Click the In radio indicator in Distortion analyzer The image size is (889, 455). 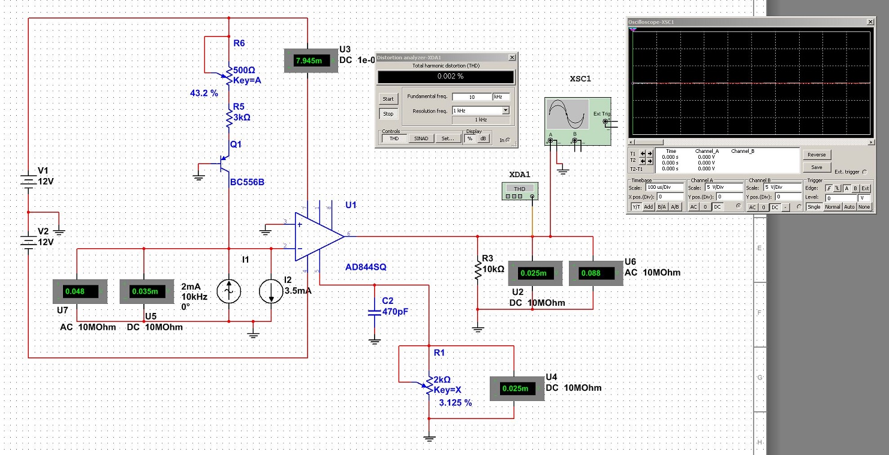[x=508, y=140]
